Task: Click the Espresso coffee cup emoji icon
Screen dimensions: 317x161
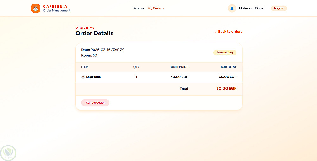Action: [83, 77]
